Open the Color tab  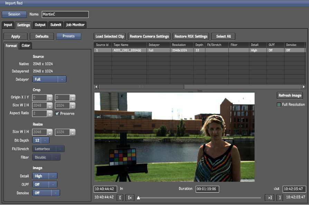pyautogui.click(x=26, y=46)
